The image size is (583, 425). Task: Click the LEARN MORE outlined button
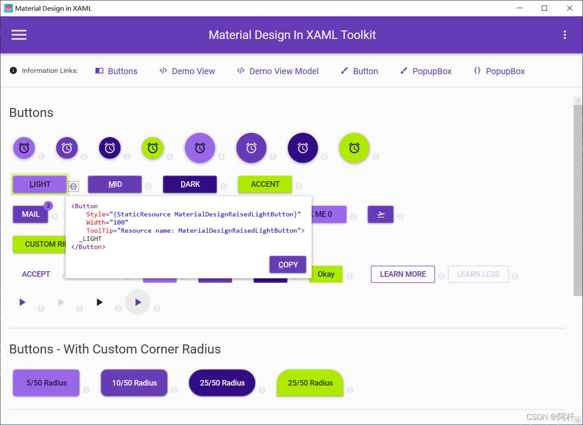[x=403, y=274]
